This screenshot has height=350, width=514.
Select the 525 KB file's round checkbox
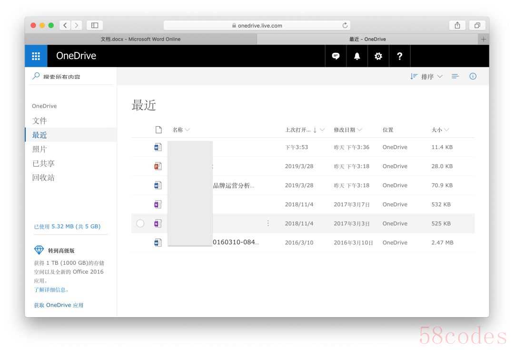coord(140,223)
